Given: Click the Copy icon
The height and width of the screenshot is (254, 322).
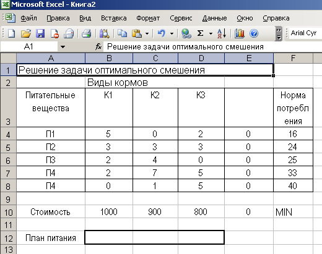Looking at the screenshot, I should click(122, 33).
